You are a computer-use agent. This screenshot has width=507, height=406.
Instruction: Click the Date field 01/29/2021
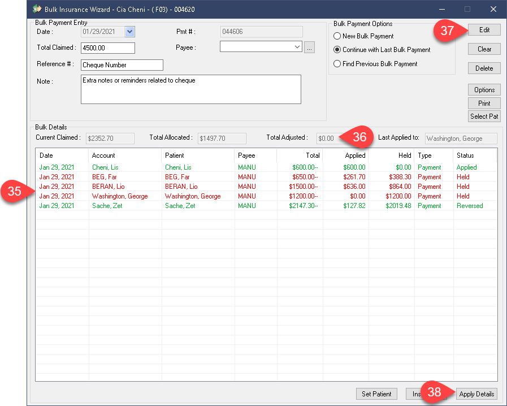(102, 31)
